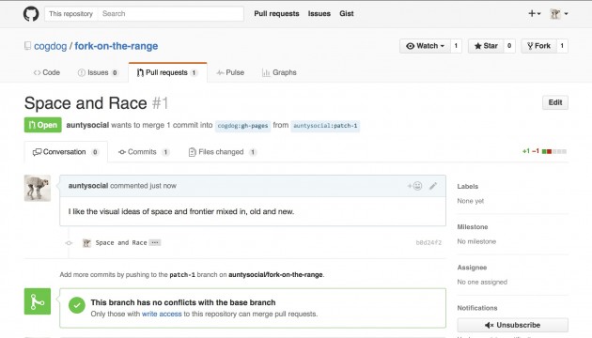Viewport: 592px width, 338px height.
Task: Click the watchers count 1
Action: pos(456,46)
